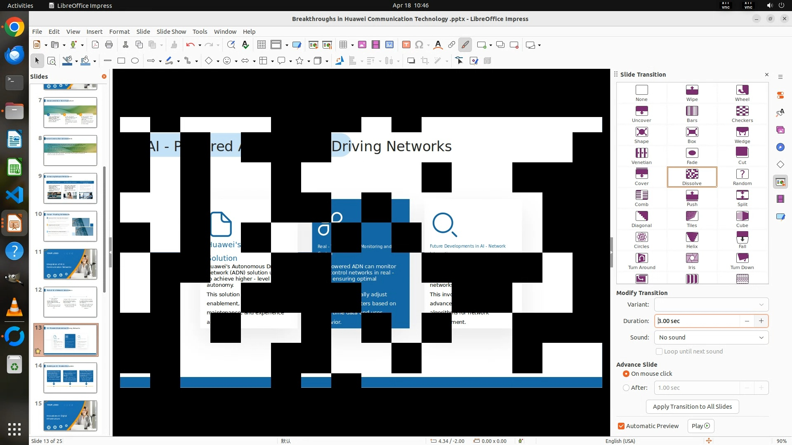Expand the Sound dropdown list
The height and width of the screenshot is (445, 792).
(x=711, y=337)
